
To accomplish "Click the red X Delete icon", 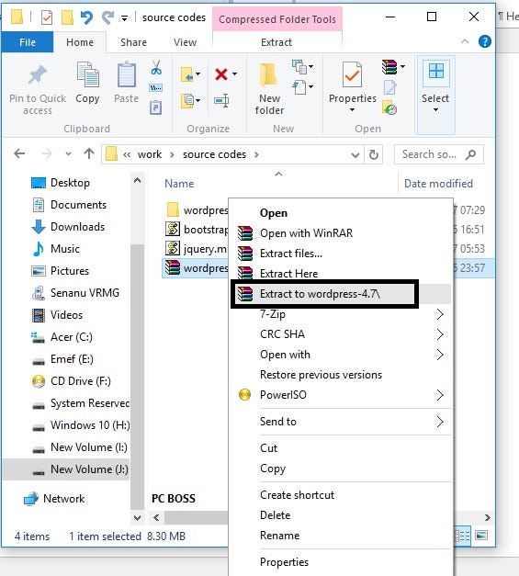I will pyautogui.click(x=221, y=74).
